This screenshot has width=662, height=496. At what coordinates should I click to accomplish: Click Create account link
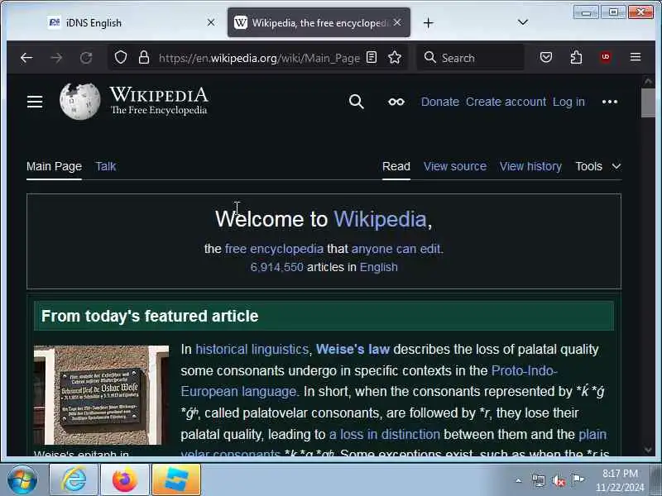click(x=506, y=102)
